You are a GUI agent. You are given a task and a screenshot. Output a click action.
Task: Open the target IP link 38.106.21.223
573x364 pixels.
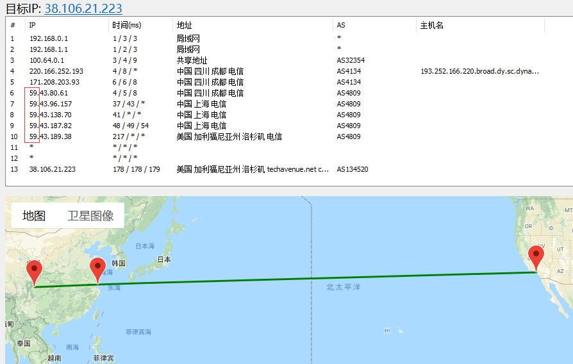[x=83, y=8]
